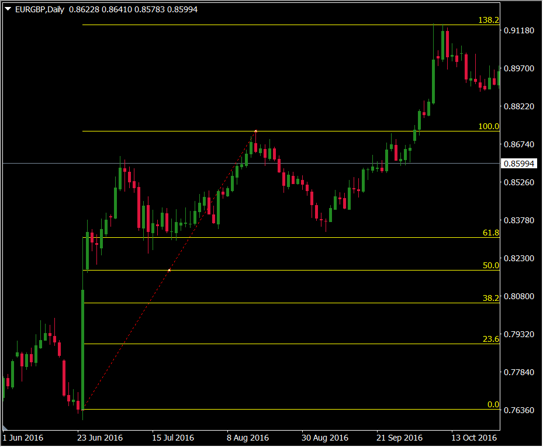The width and height of the screenshot is (543, 447).
Task: Click the 0.77840 price axis value
Action: (519, 372)
